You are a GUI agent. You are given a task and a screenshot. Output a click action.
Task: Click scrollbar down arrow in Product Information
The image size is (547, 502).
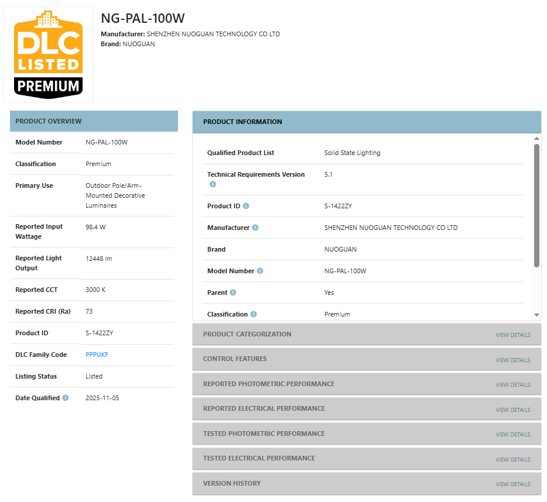tap(536, 315)
